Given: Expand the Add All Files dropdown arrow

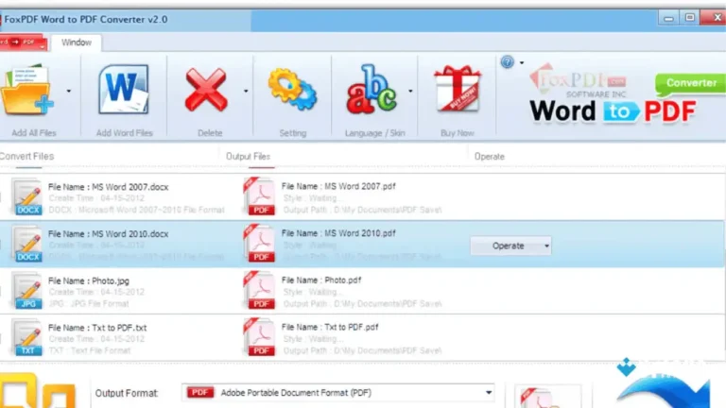Looking at the screenshot, I should coord(68,91).
